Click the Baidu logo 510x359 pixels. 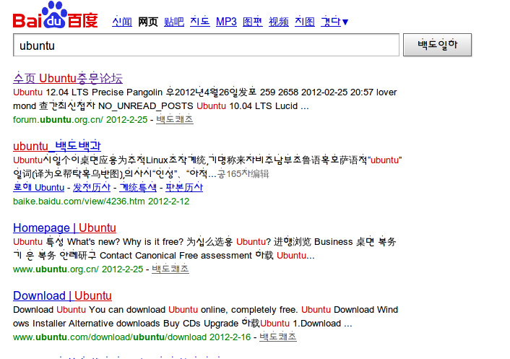coord(56,15)
